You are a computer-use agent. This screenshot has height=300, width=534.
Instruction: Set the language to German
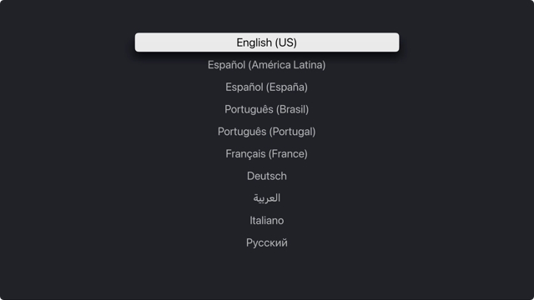click(x=267, y=176)
